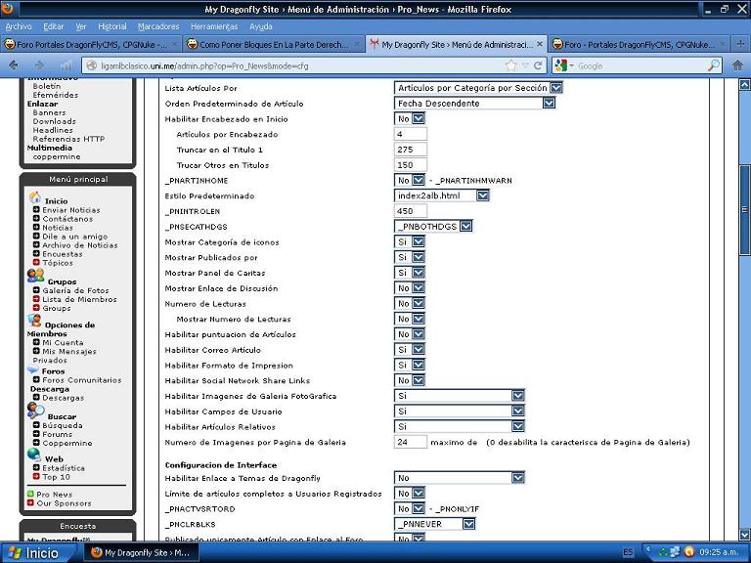Expand the Orden Predeterminado de Artículo dropdown

click(x=548, y=103)
